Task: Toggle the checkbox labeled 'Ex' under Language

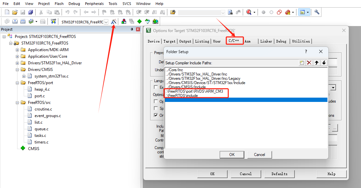Action: coord(156,87)
